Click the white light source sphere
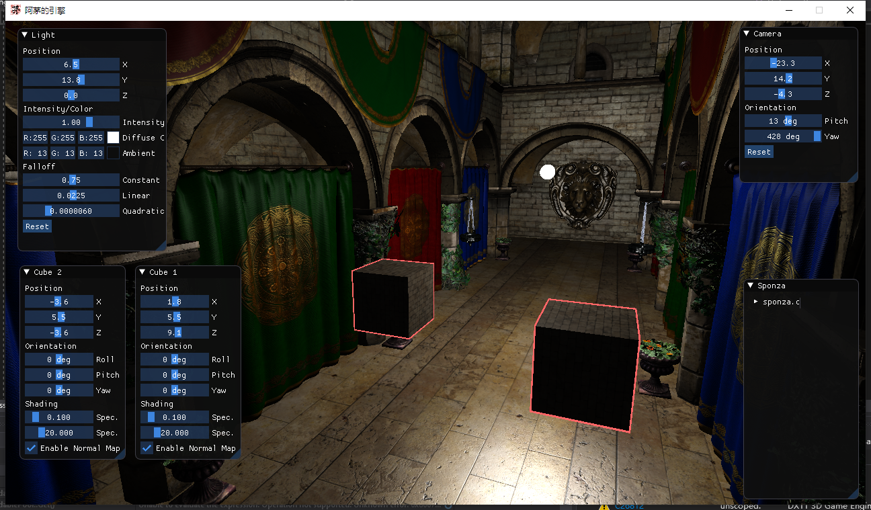The width and height of the screenshot is (871, 510). (x=548, y=172)
